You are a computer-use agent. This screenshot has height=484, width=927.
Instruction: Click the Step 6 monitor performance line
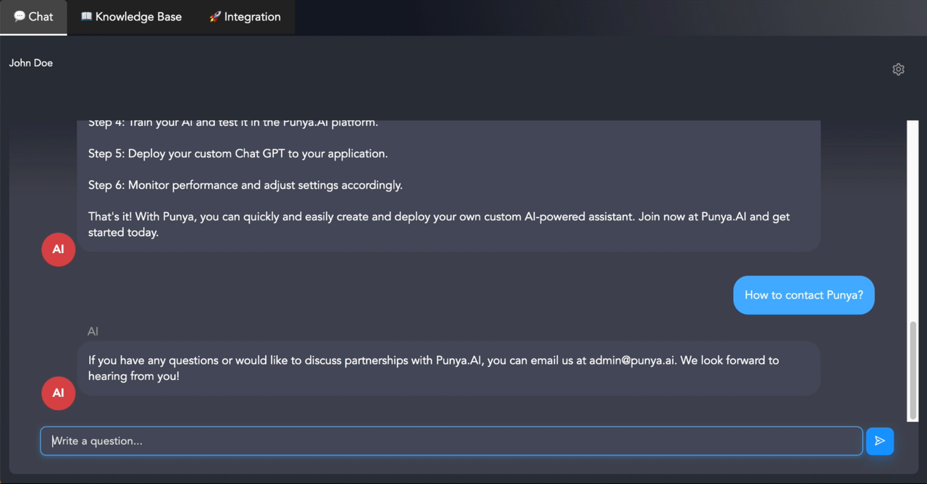pos(246,185)
